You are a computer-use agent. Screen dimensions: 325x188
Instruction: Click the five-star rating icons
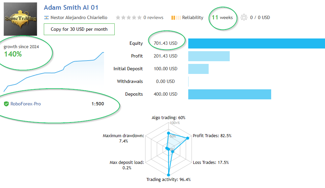(x=128, y=17)
